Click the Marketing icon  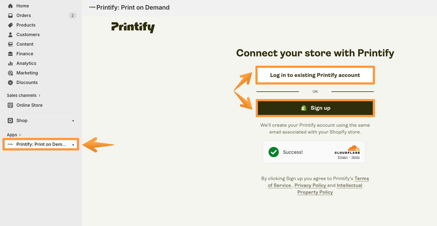click(10, 73)
